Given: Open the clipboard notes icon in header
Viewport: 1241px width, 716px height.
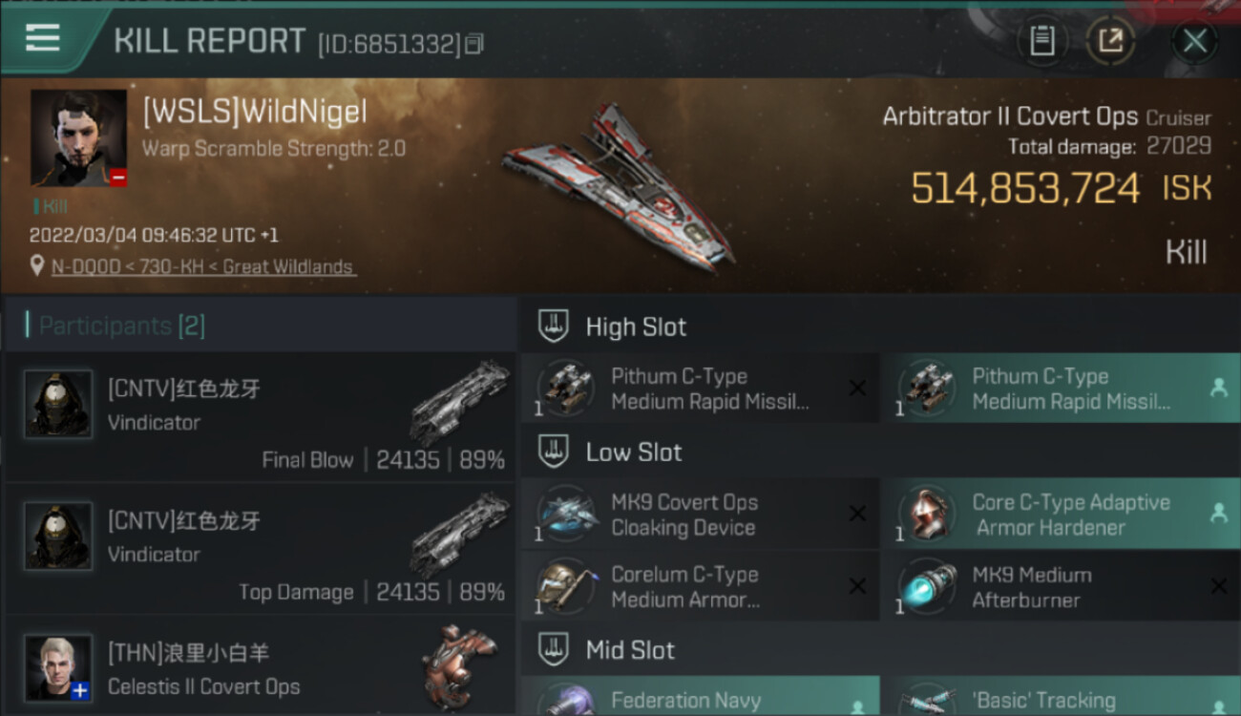Looking at the screenshot, I should point(1041,40).
